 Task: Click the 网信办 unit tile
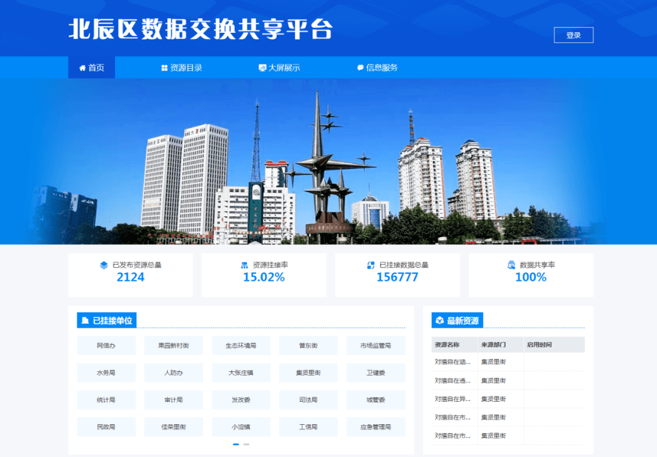pos(106,346)
